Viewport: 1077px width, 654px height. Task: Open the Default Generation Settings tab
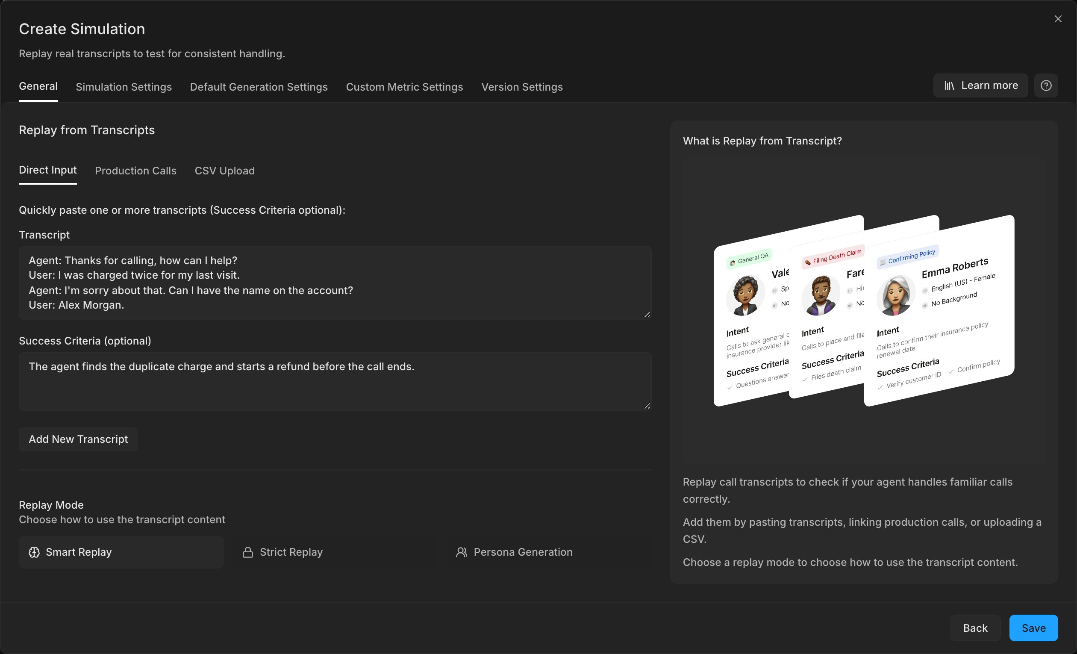coord(259,87)
